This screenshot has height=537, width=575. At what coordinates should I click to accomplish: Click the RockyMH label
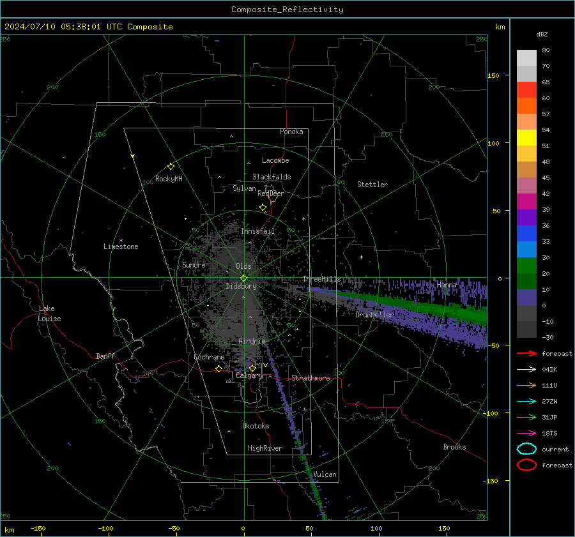click(x=169, y=179)
